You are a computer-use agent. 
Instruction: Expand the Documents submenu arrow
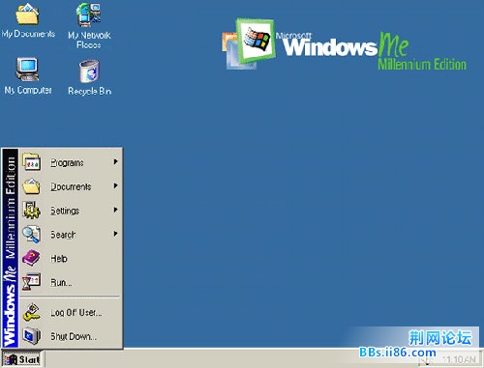[x=115, y=185]
